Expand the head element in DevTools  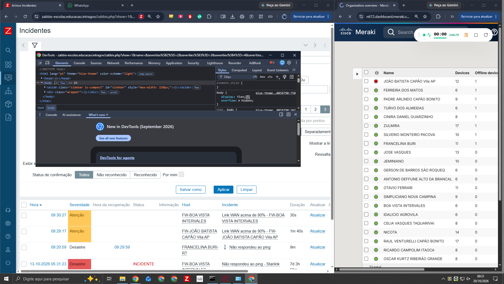point(42,78)
